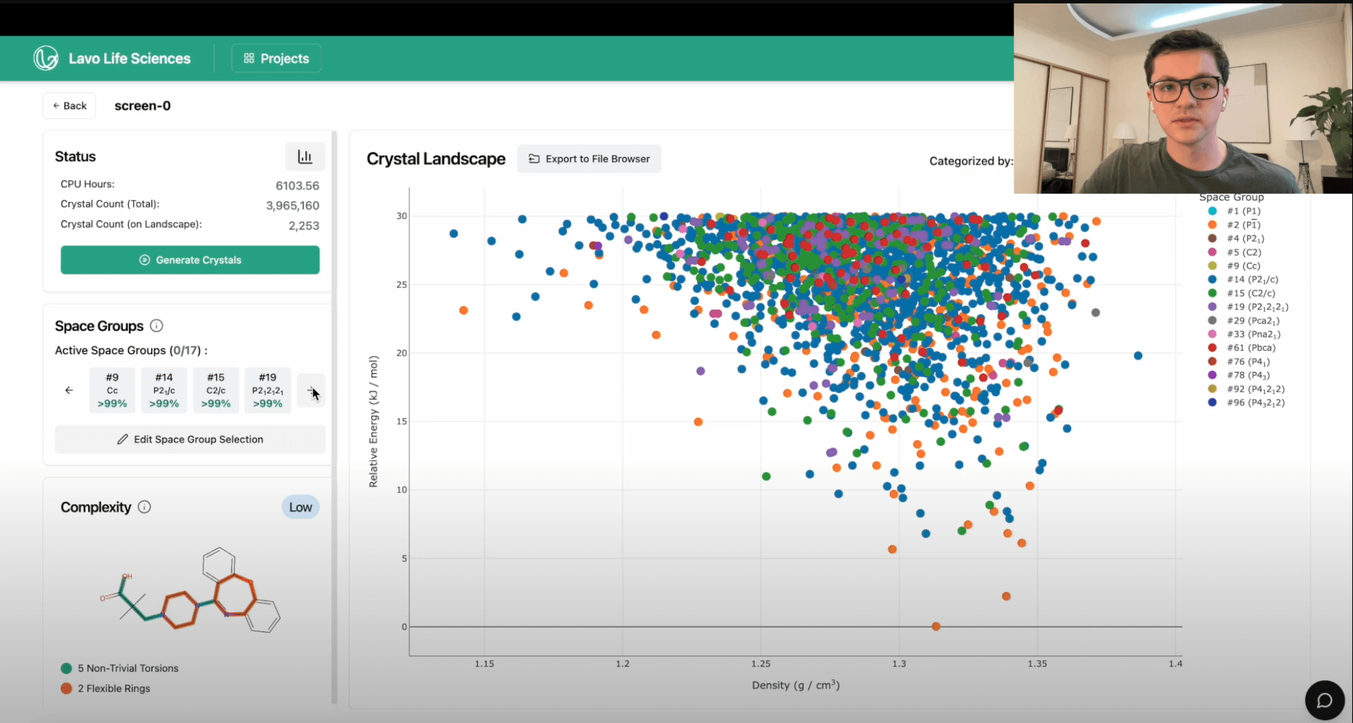Toggle space group #19 P2₁2₁2₁ card
The height and width of the screenshot is (723, 1353).
click(x=268, y=391)
